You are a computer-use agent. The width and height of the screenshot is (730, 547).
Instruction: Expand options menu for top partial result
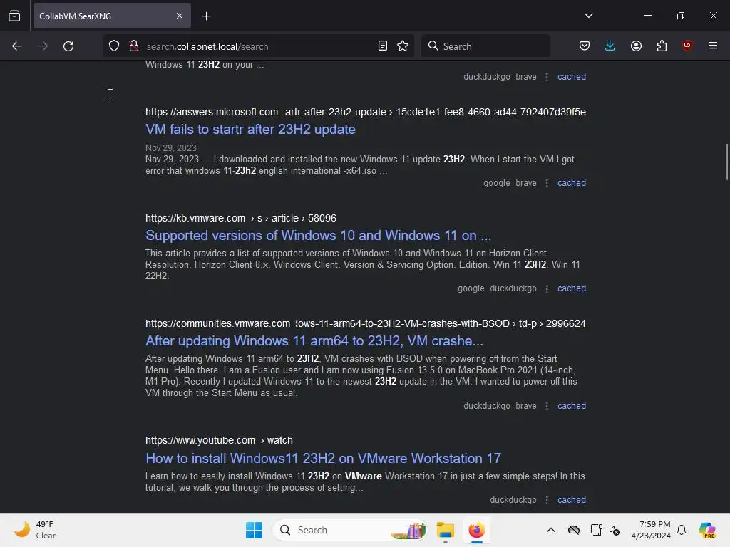click(547, 77)
